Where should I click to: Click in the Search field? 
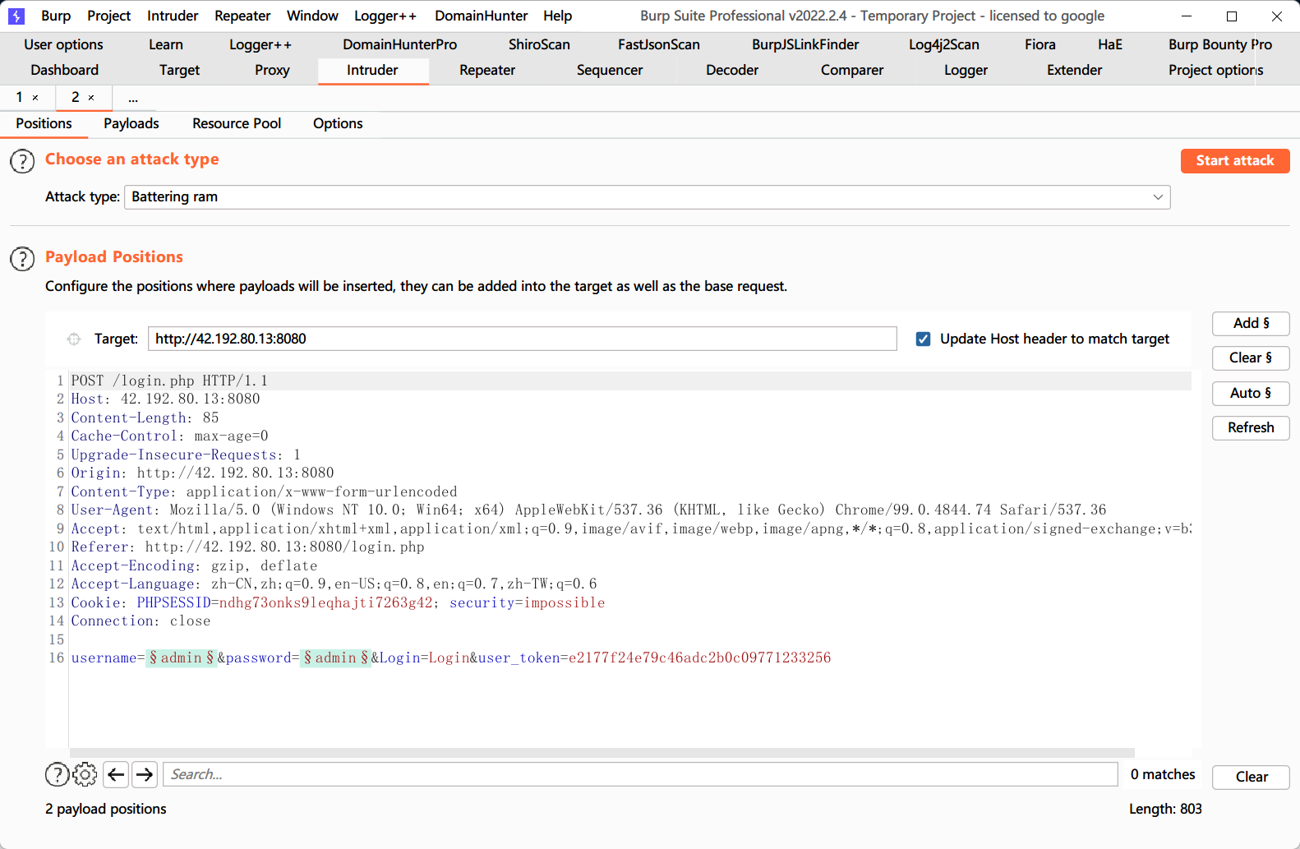[x=640, y=774]
